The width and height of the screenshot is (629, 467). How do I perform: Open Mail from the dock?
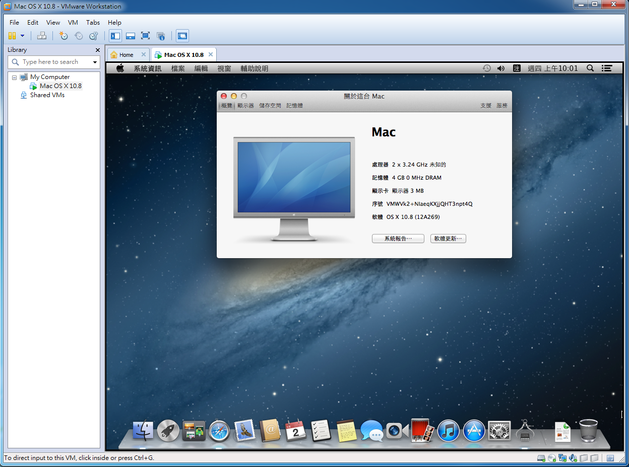[245, 431]
